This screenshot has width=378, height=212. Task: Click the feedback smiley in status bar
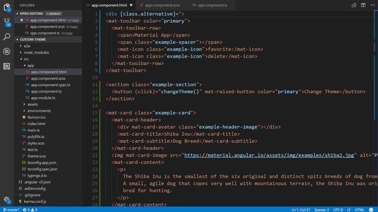tap(372, 210)
